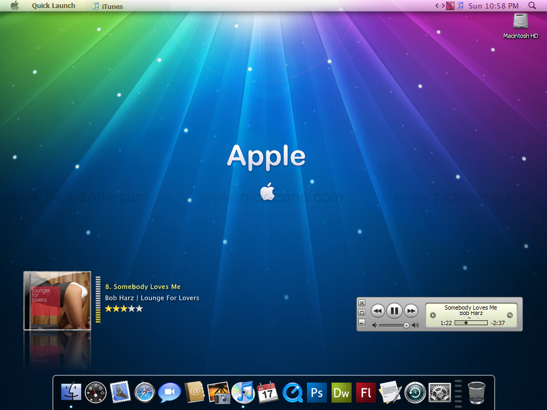Launch Dashboard from the dock
The height and width of the screenshot is (410, 547).
pos(96,392)
